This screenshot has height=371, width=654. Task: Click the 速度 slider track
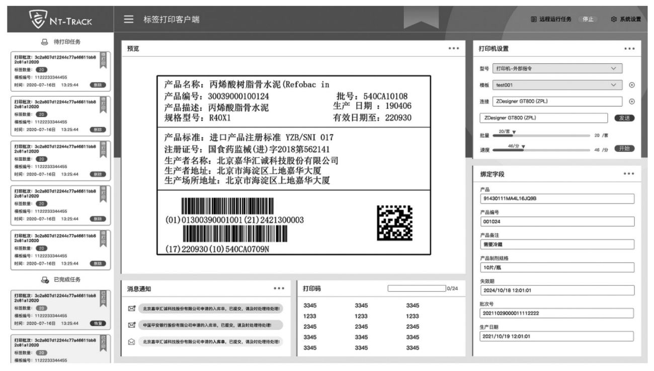541,150
